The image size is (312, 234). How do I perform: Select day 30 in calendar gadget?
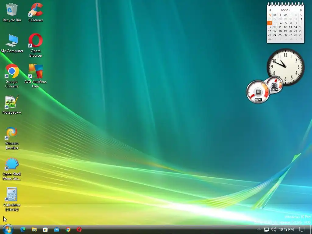point(270,39)
